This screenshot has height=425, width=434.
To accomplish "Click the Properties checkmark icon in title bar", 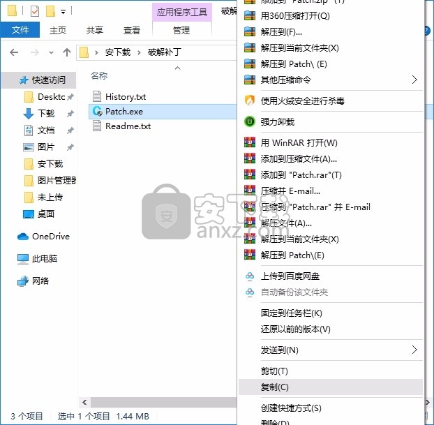I will coord(35,12).
